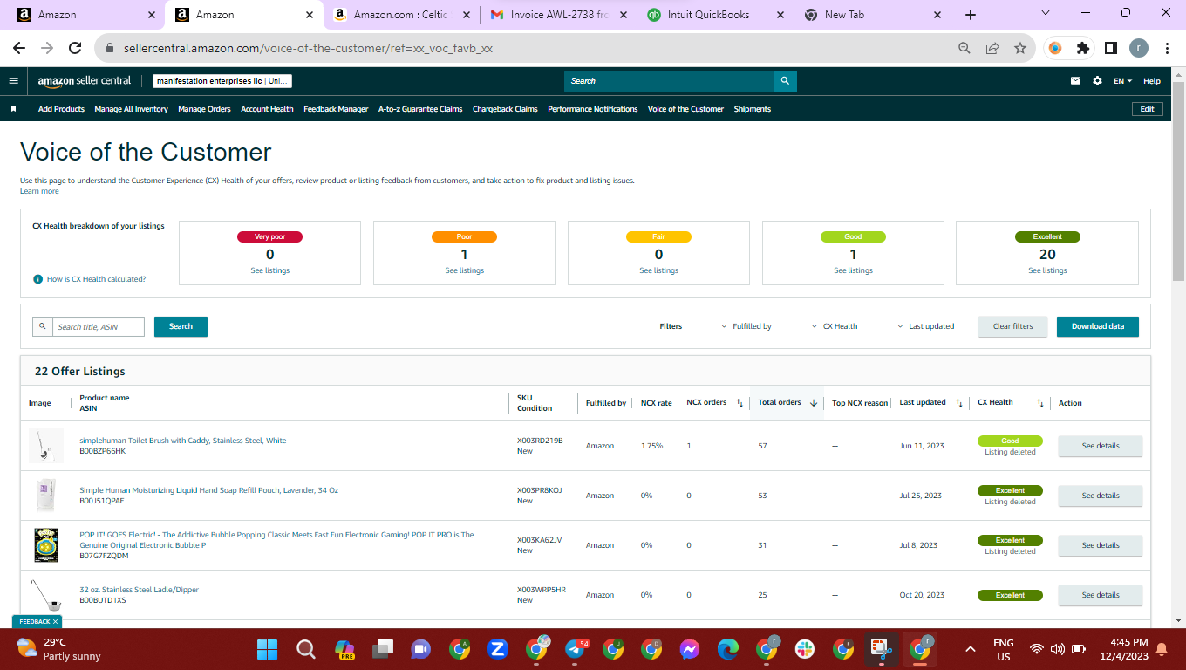
Task: Open the EN language dropdown
Action: 1123,81
